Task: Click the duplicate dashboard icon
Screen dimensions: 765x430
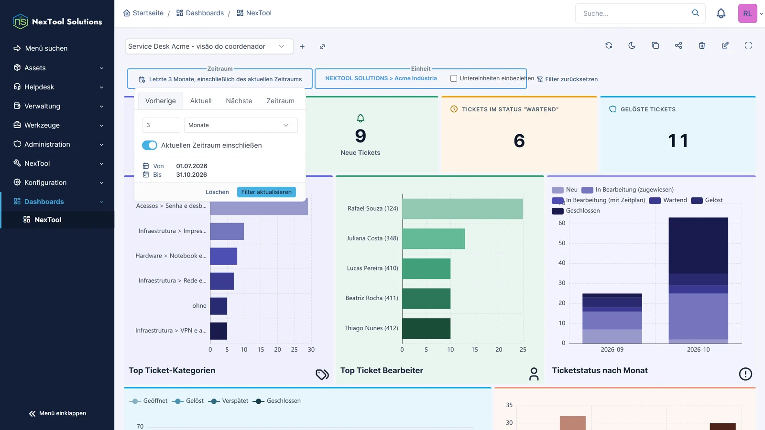Action: pos(655,45)
